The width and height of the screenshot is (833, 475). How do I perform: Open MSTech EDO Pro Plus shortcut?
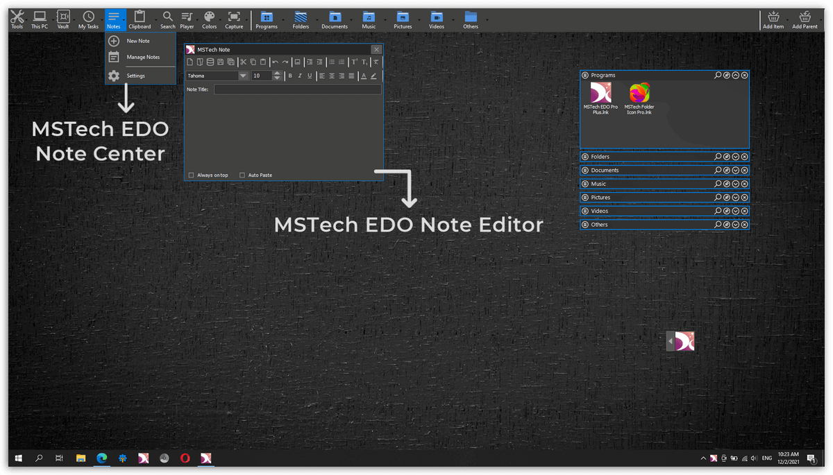600,98
